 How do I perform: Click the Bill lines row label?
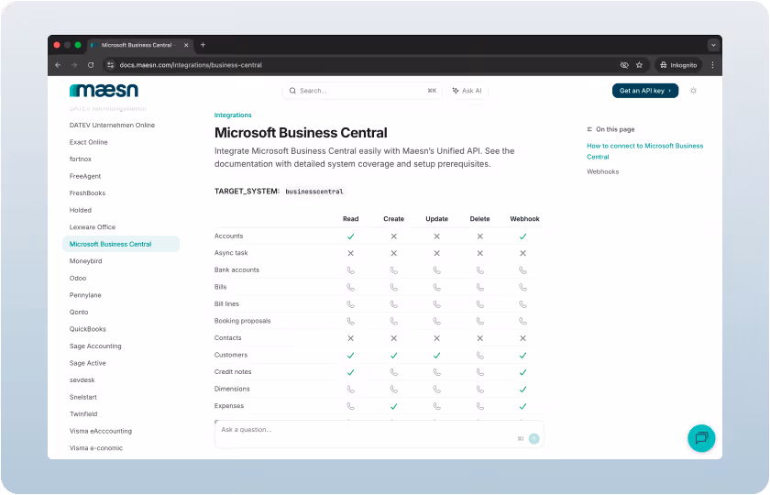coord(226,304)
